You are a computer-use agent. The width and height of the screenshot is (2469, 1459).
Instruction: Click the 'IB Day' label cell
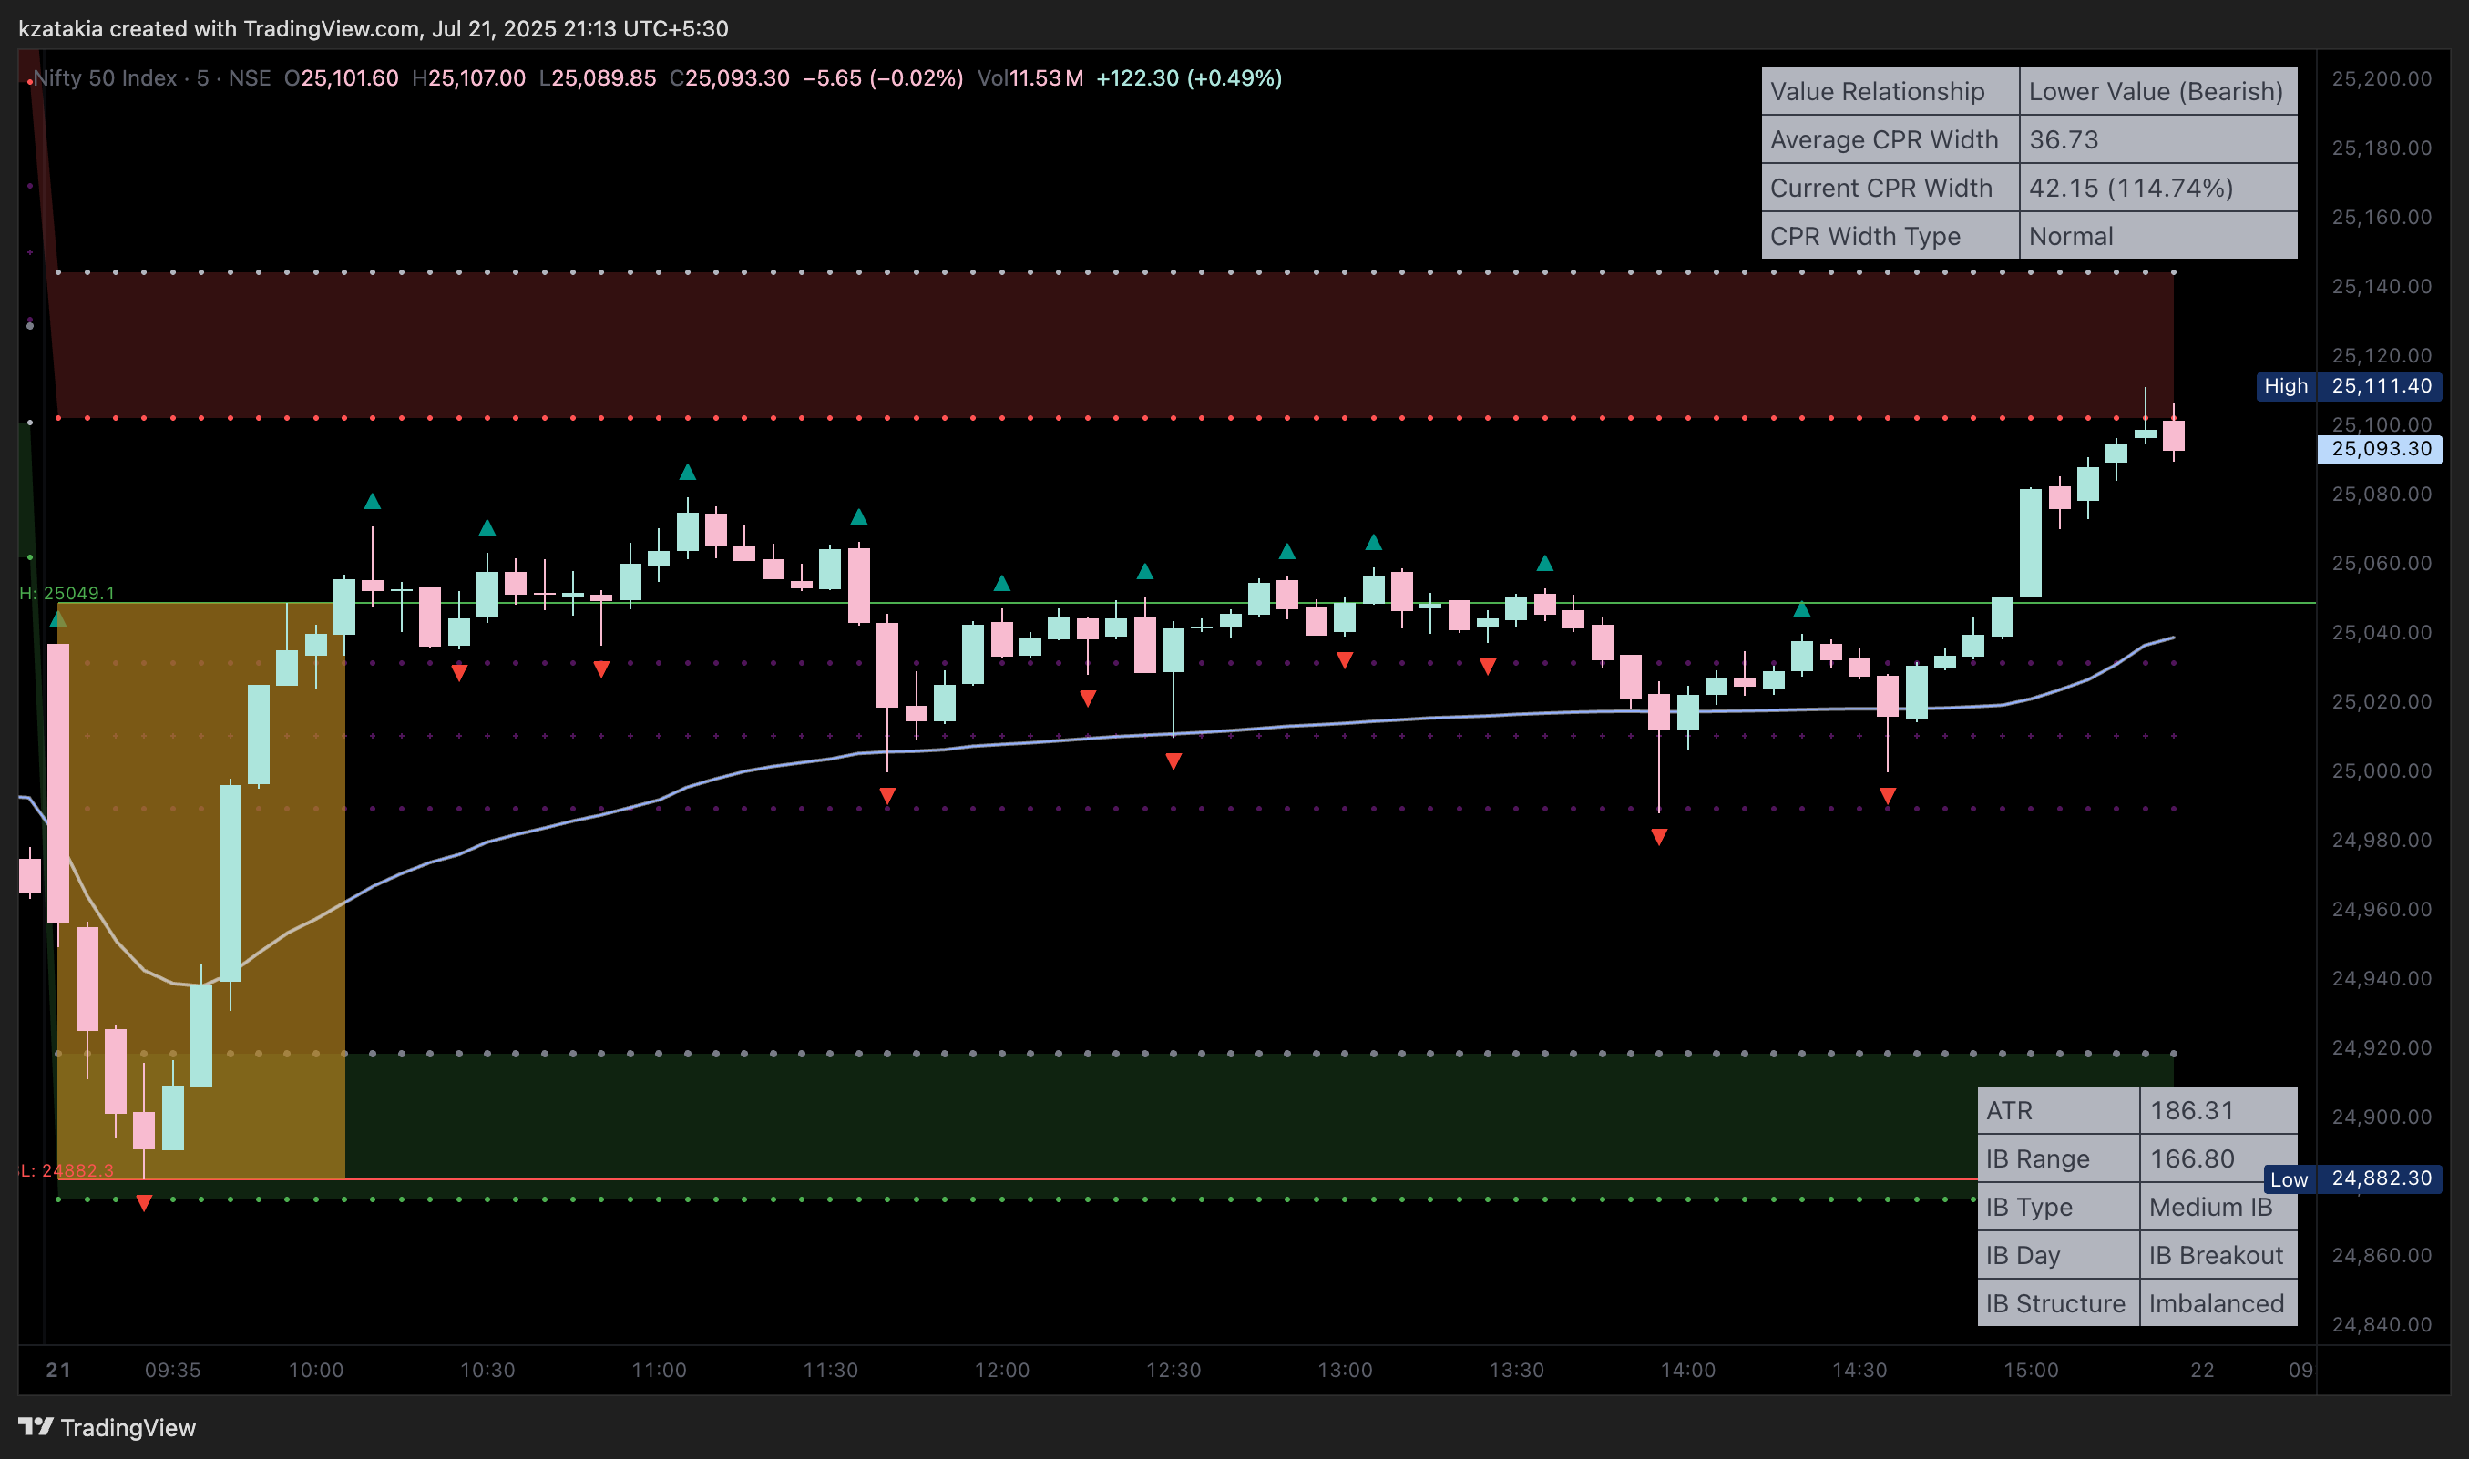coord(2058,1256)
